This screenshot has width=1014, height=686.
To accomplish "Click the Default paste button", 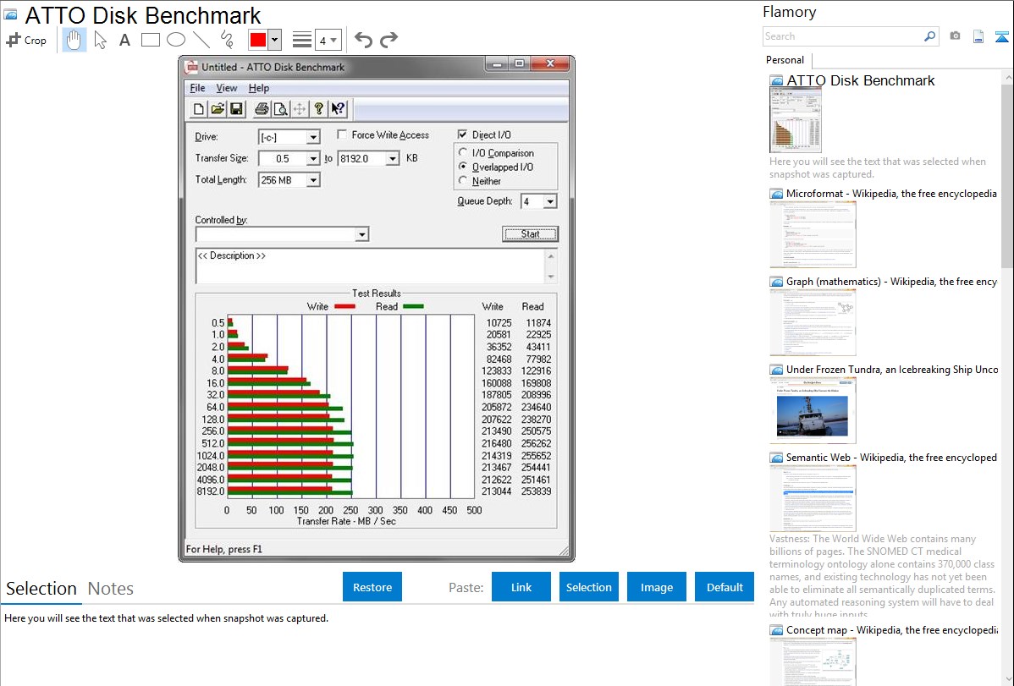I will [x=725, y=587].
